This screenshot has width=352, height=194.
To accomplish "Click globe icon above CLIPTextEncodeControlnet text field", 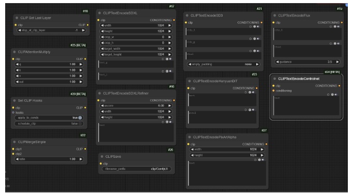I will coord(332,95).
